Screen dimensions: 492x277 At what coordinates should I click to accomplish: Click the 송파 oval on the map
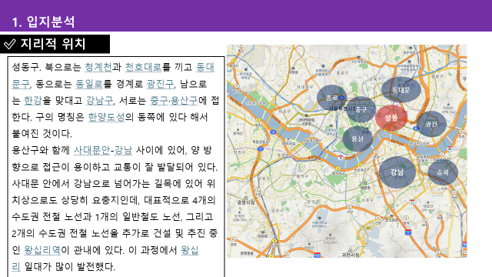click(x=443, y=172)
